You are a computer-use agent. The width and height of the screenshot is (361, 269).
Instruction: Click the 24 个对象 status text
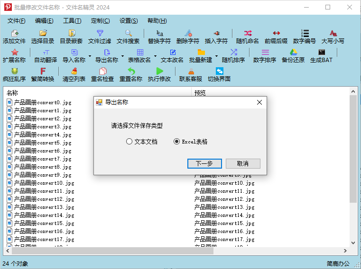(x=15, y=264)
